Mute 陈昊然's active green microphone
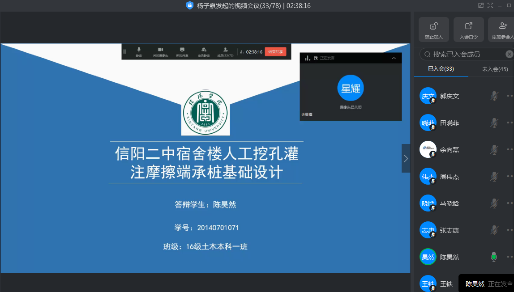Image resolution: width=514 pixels, height=292 pixels. click(494, 257)
